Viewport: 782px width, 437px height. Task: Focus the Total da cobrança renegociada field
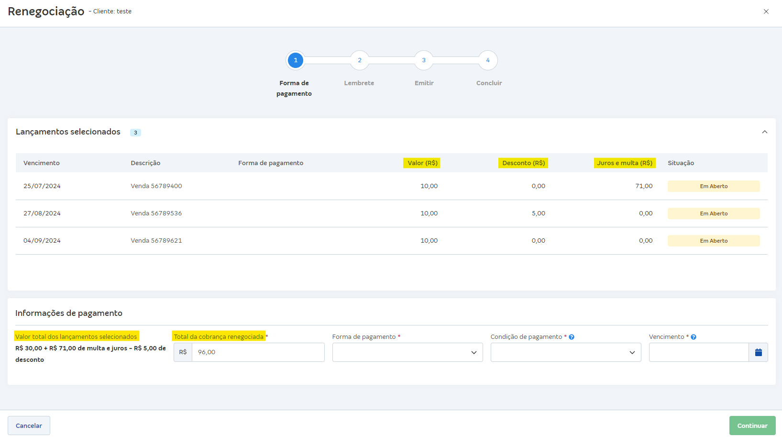(x=258, y=352)
